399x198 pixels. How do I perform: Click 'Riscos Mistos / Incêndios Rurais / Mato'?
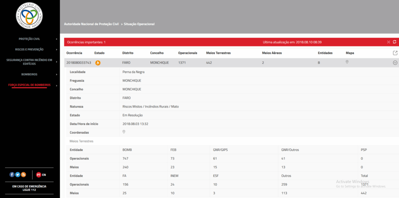point(151,106)
